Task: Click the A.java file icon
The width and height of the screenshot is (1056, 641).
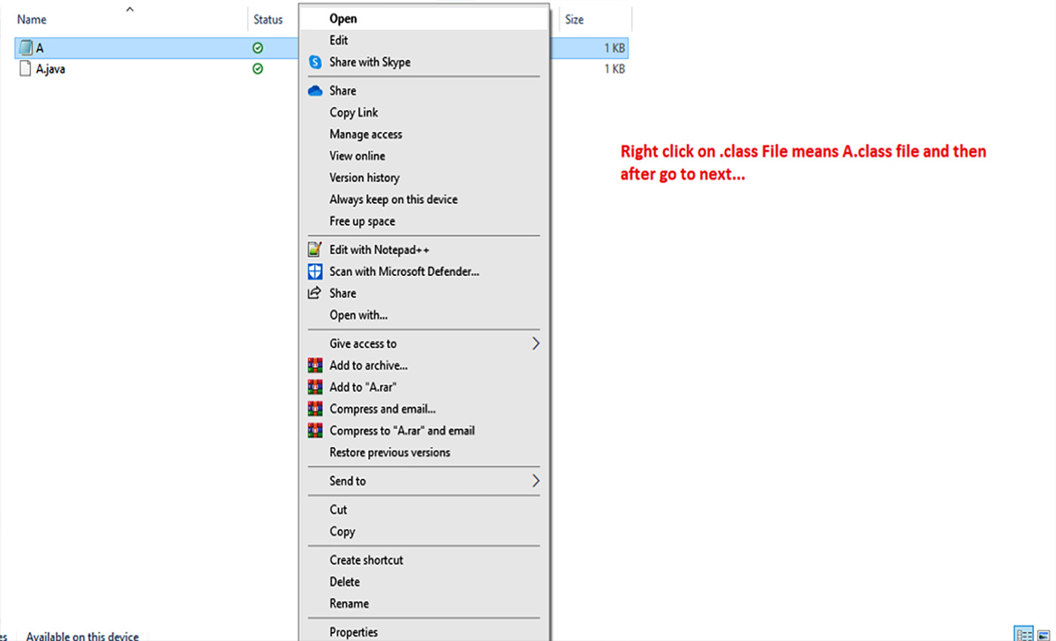Action: (x=25, y=69)
